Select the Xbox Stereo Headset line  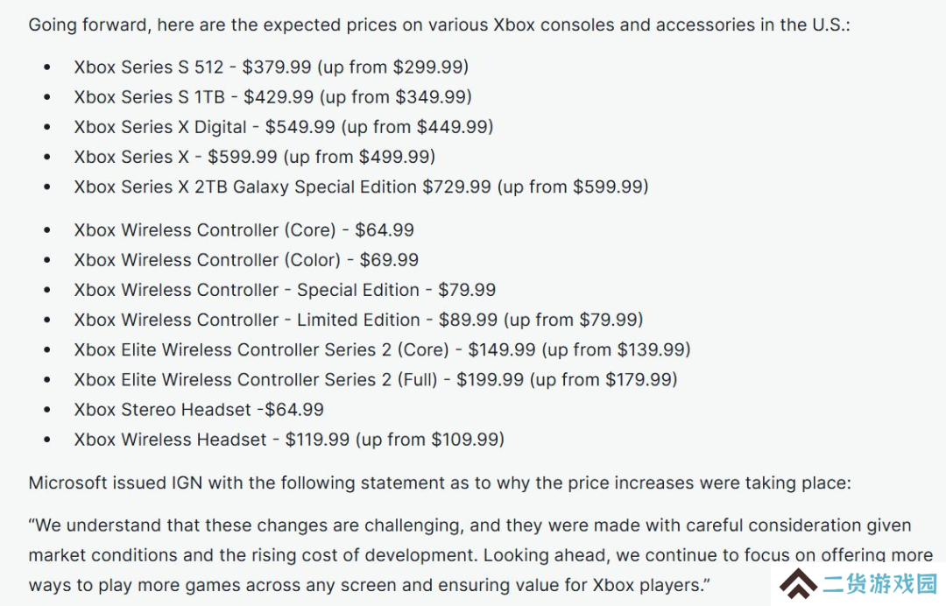coord(199,410)
